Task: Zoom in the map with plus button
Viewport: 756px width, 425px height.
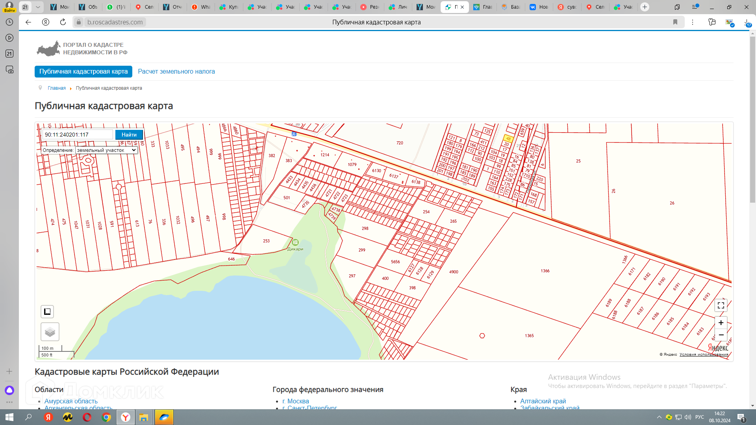Action: [x=721, y=323]
